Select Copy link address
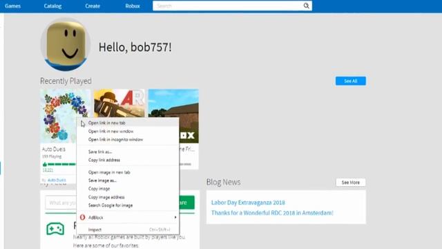The image size is (442, 249). [x=128, y=160]
